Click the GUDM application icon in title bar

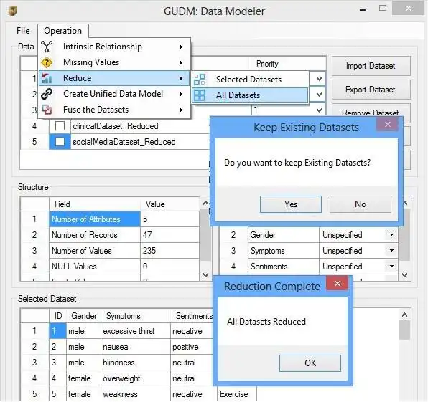pyautogui.click(x=12, y=11)
